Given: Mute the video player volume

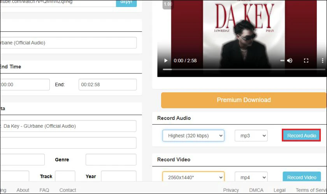Looking at the screenshot, I should pos(290,61).
